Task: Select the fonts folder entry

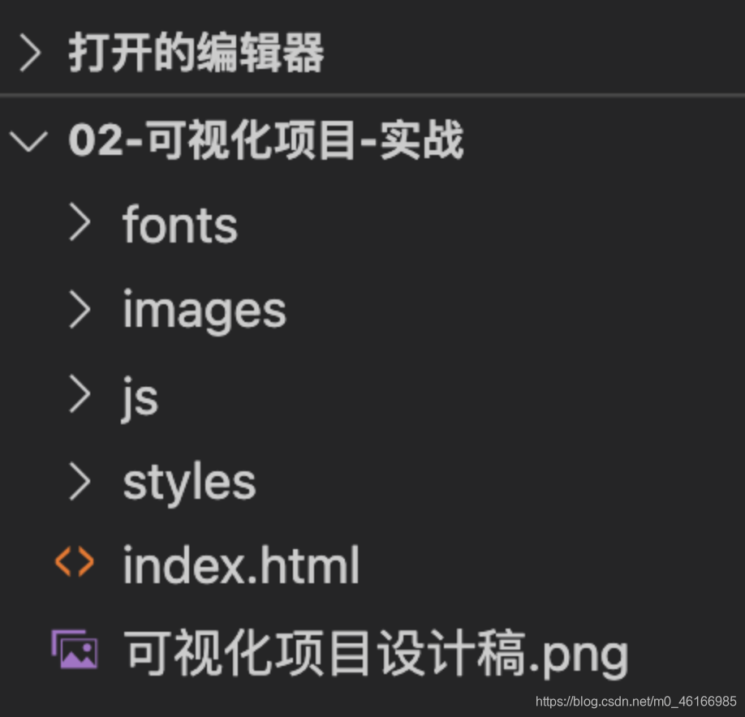Action: (179, 225)
